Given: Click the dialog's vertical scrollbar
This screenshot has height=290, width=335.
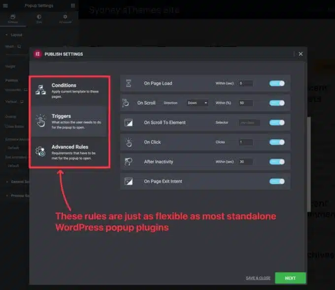Looking at the screenshot, I should (309, 164).
